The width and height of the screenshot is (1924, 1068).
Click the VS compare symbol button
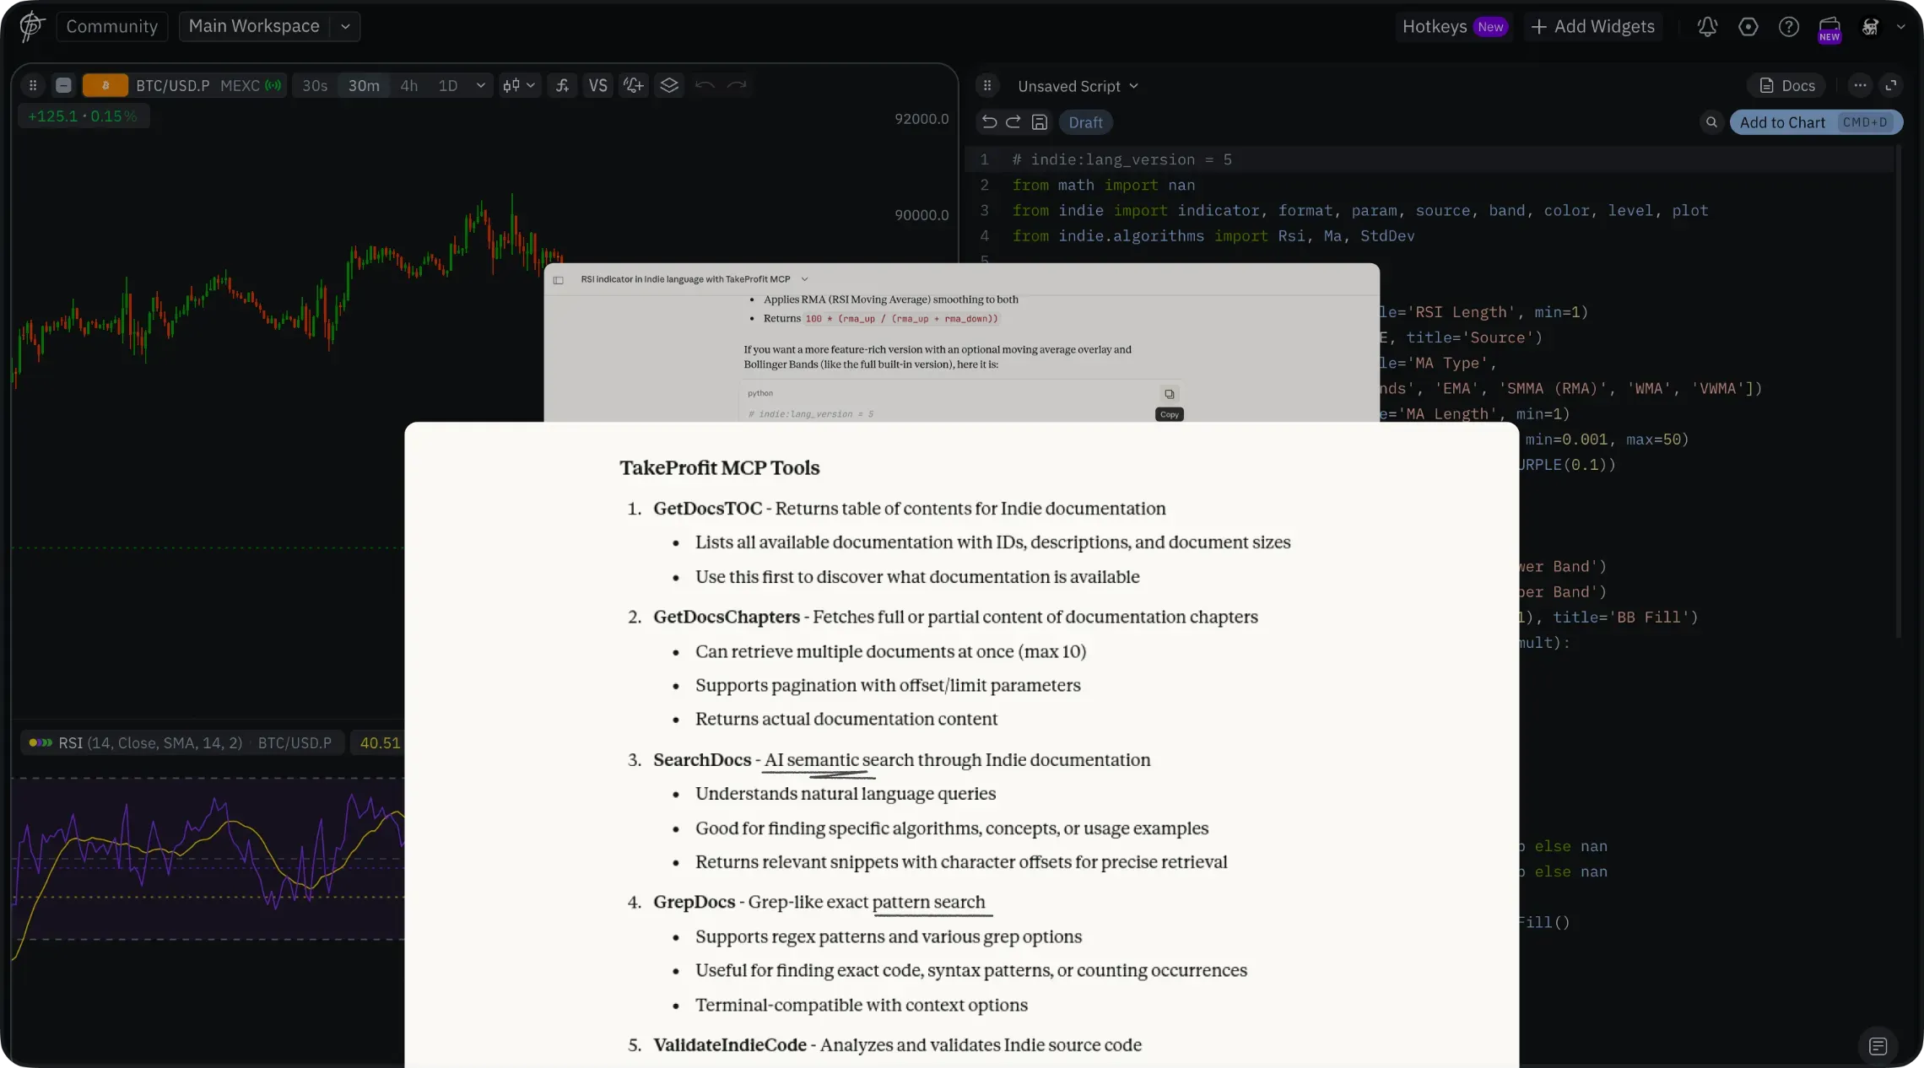coord(597,85)
